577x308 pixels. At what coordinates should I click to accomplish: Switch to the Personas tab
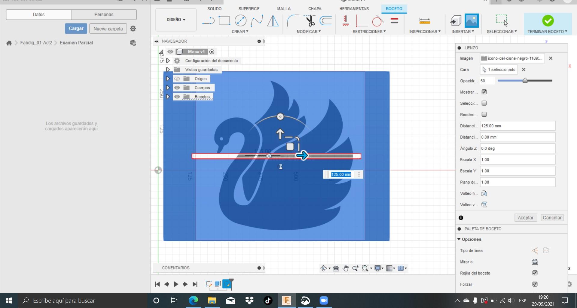[x=104, y=14]
